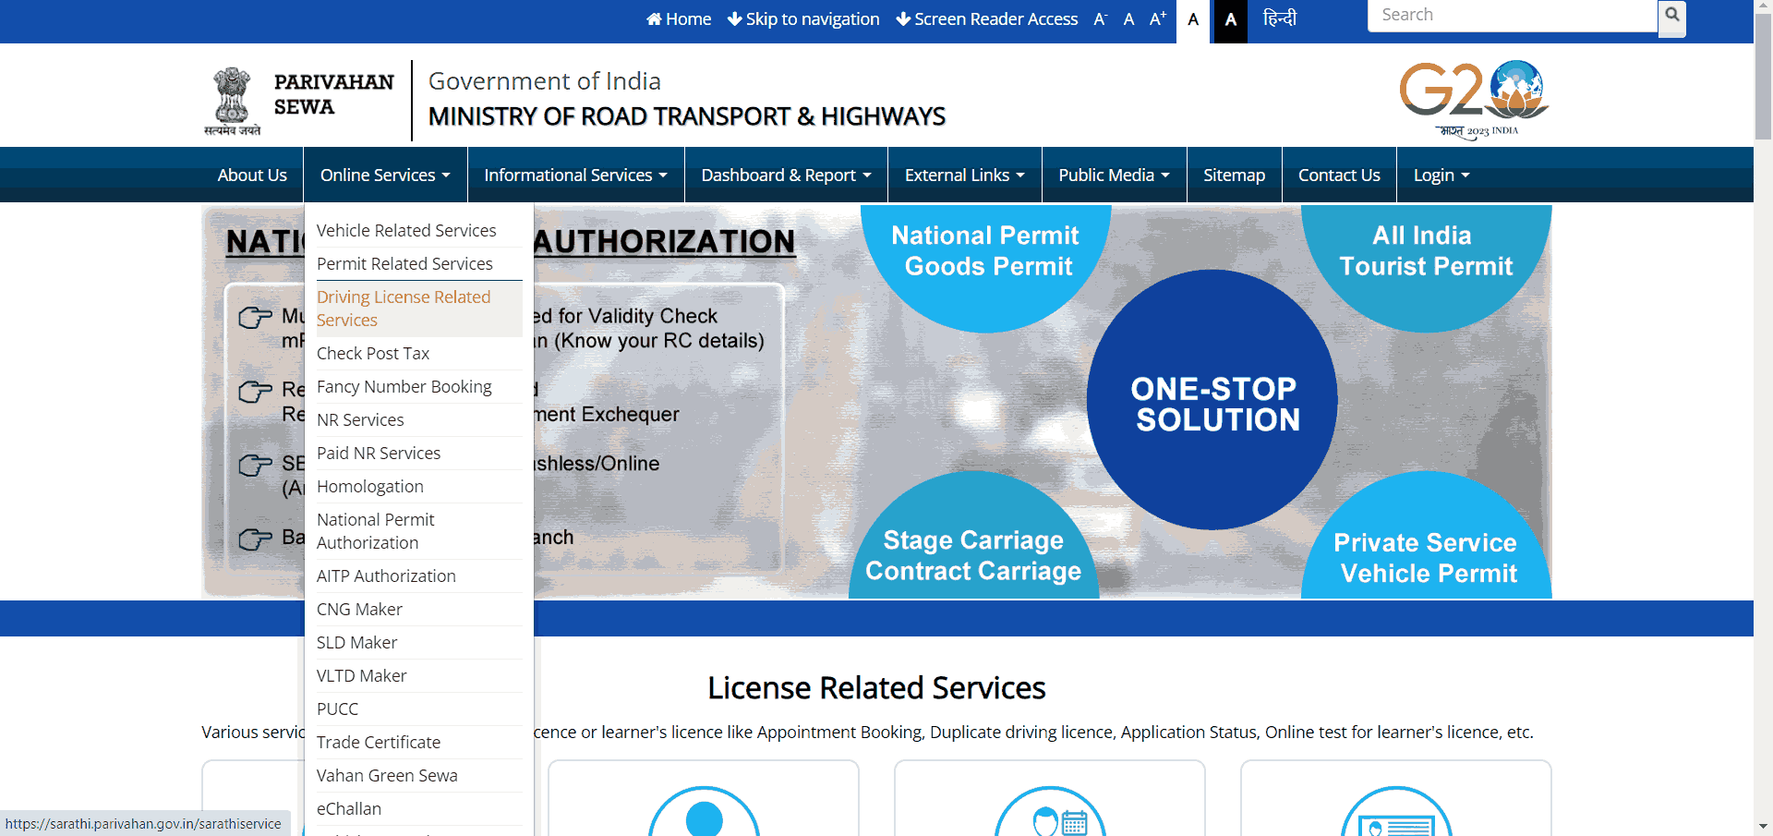Click the G20 India logo
Screen dimensions: 1773x836
pyautogui.click(x=1475, y=100)
